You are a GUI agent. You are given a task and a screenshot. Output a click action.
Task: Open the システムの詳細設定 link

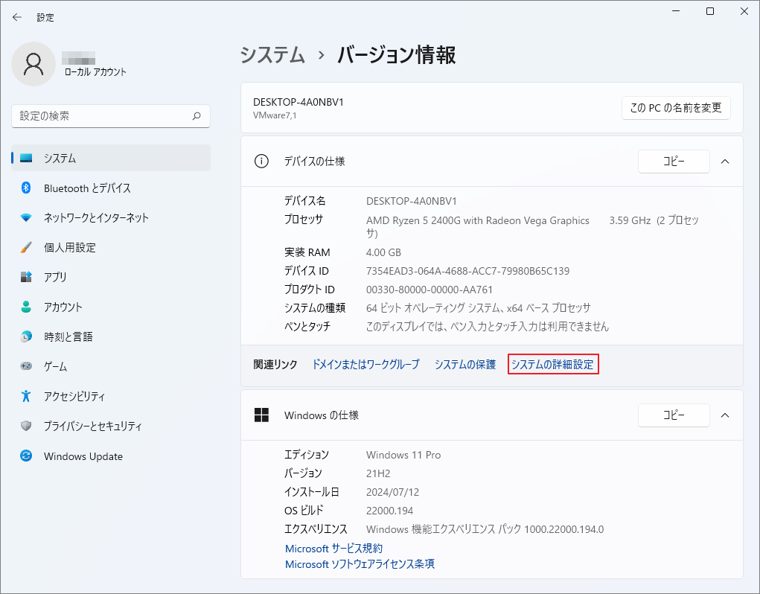tap(553, 364)
